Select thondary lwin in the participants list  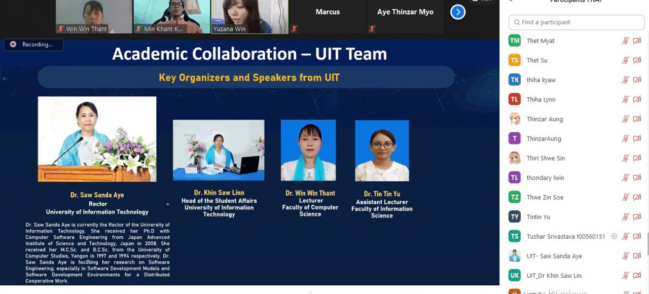(x=545, y=178)
